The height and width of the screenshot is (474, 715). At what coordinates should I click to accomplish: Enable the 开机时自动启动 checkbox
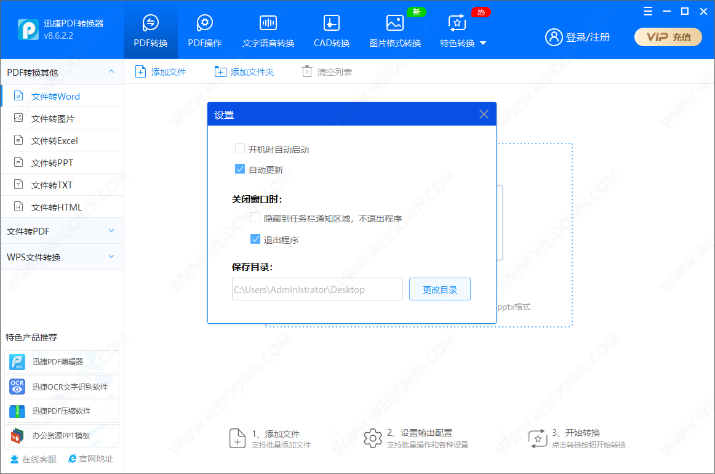coord(240,149)
